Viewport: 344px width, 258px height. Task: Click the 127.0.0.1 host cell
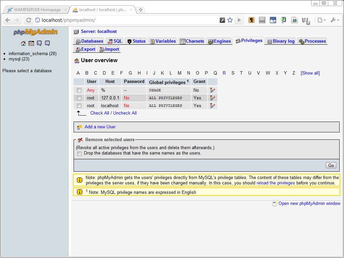click(x=110, y=98)
